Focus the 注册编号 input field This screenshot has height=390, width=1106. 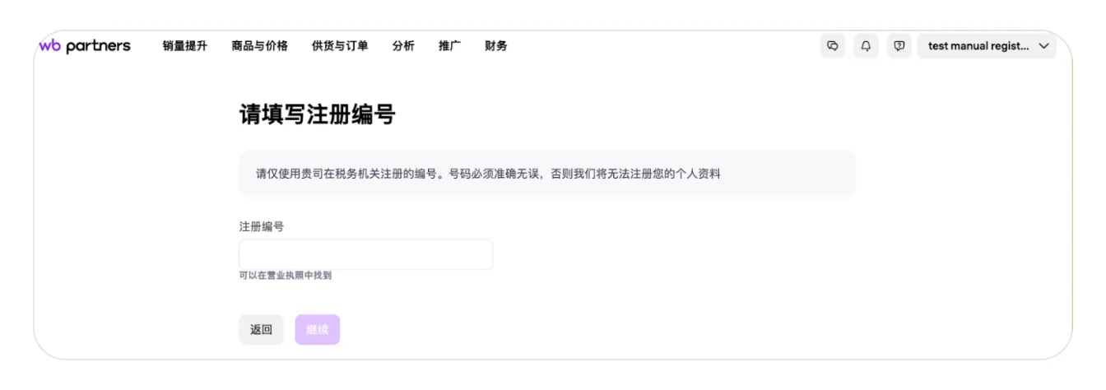(x=365, y=254)
